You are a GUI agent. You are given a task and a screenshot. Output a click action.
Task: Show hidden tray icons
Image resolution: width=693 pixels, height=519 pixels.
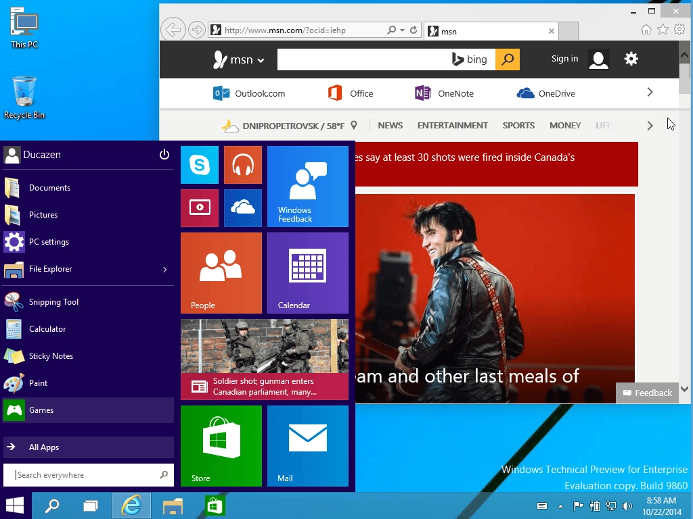[x=560, y=506]
